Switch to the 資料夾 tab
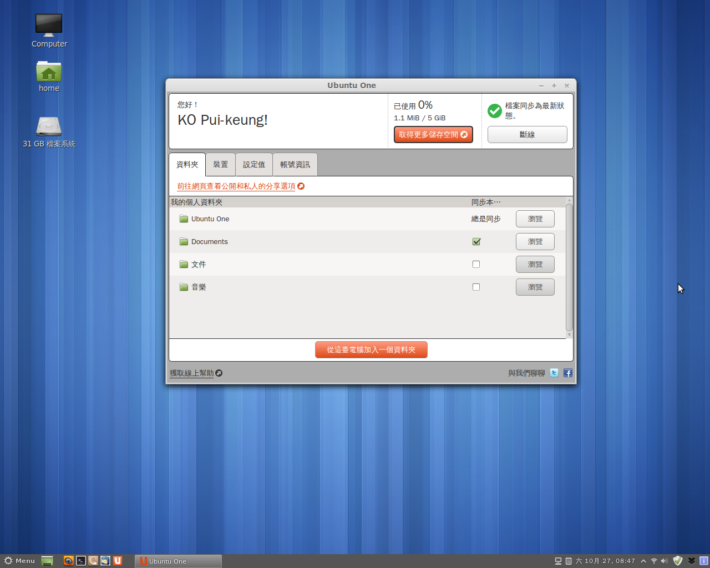 (187, 165)
